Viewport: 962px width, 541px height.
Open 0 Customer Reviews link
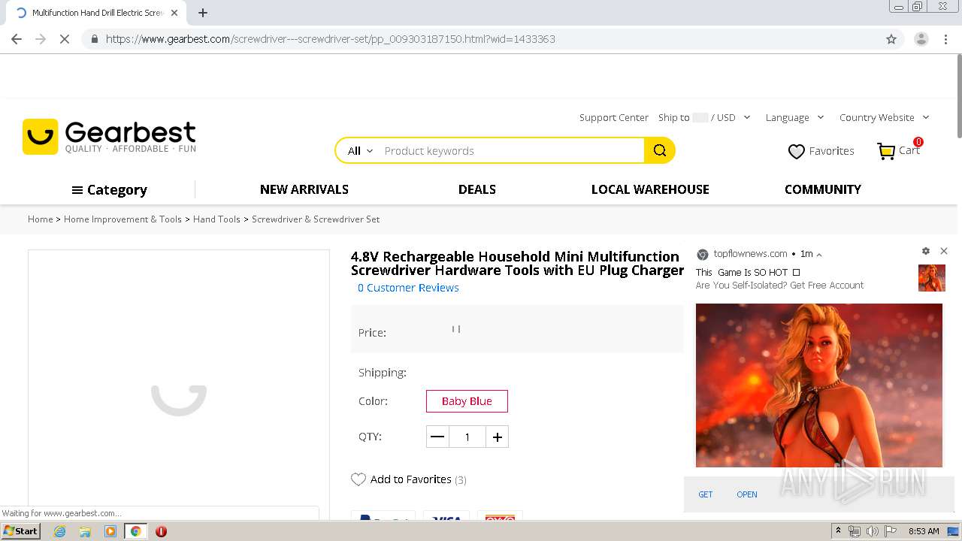pos(408,288)
